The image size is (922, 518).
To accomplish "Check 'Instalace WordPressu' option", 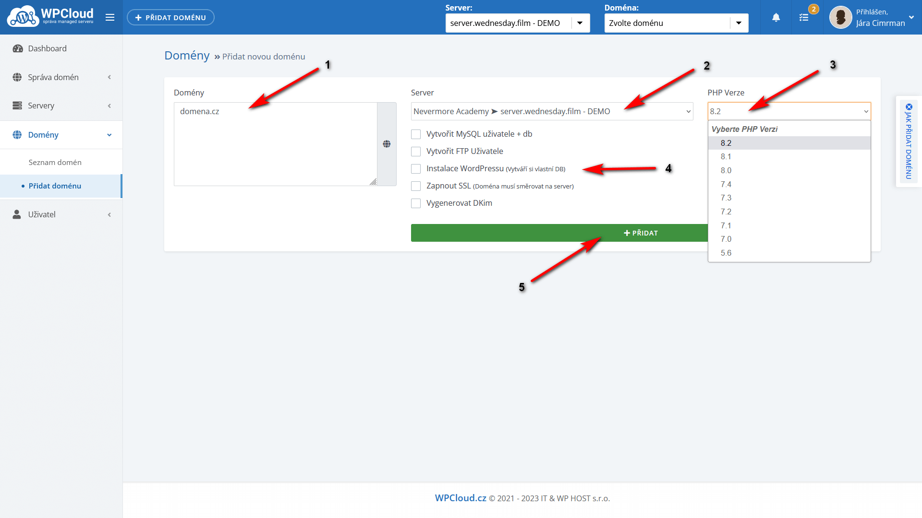I will (x=416, y=169).
